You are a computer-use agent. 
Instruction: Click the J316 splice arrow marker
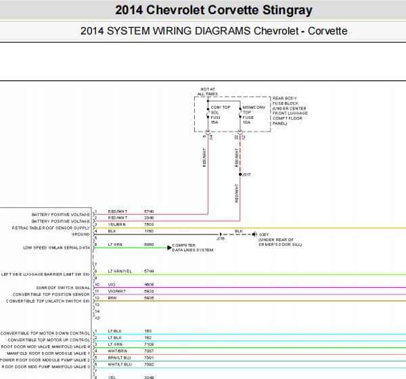[221, 234]
